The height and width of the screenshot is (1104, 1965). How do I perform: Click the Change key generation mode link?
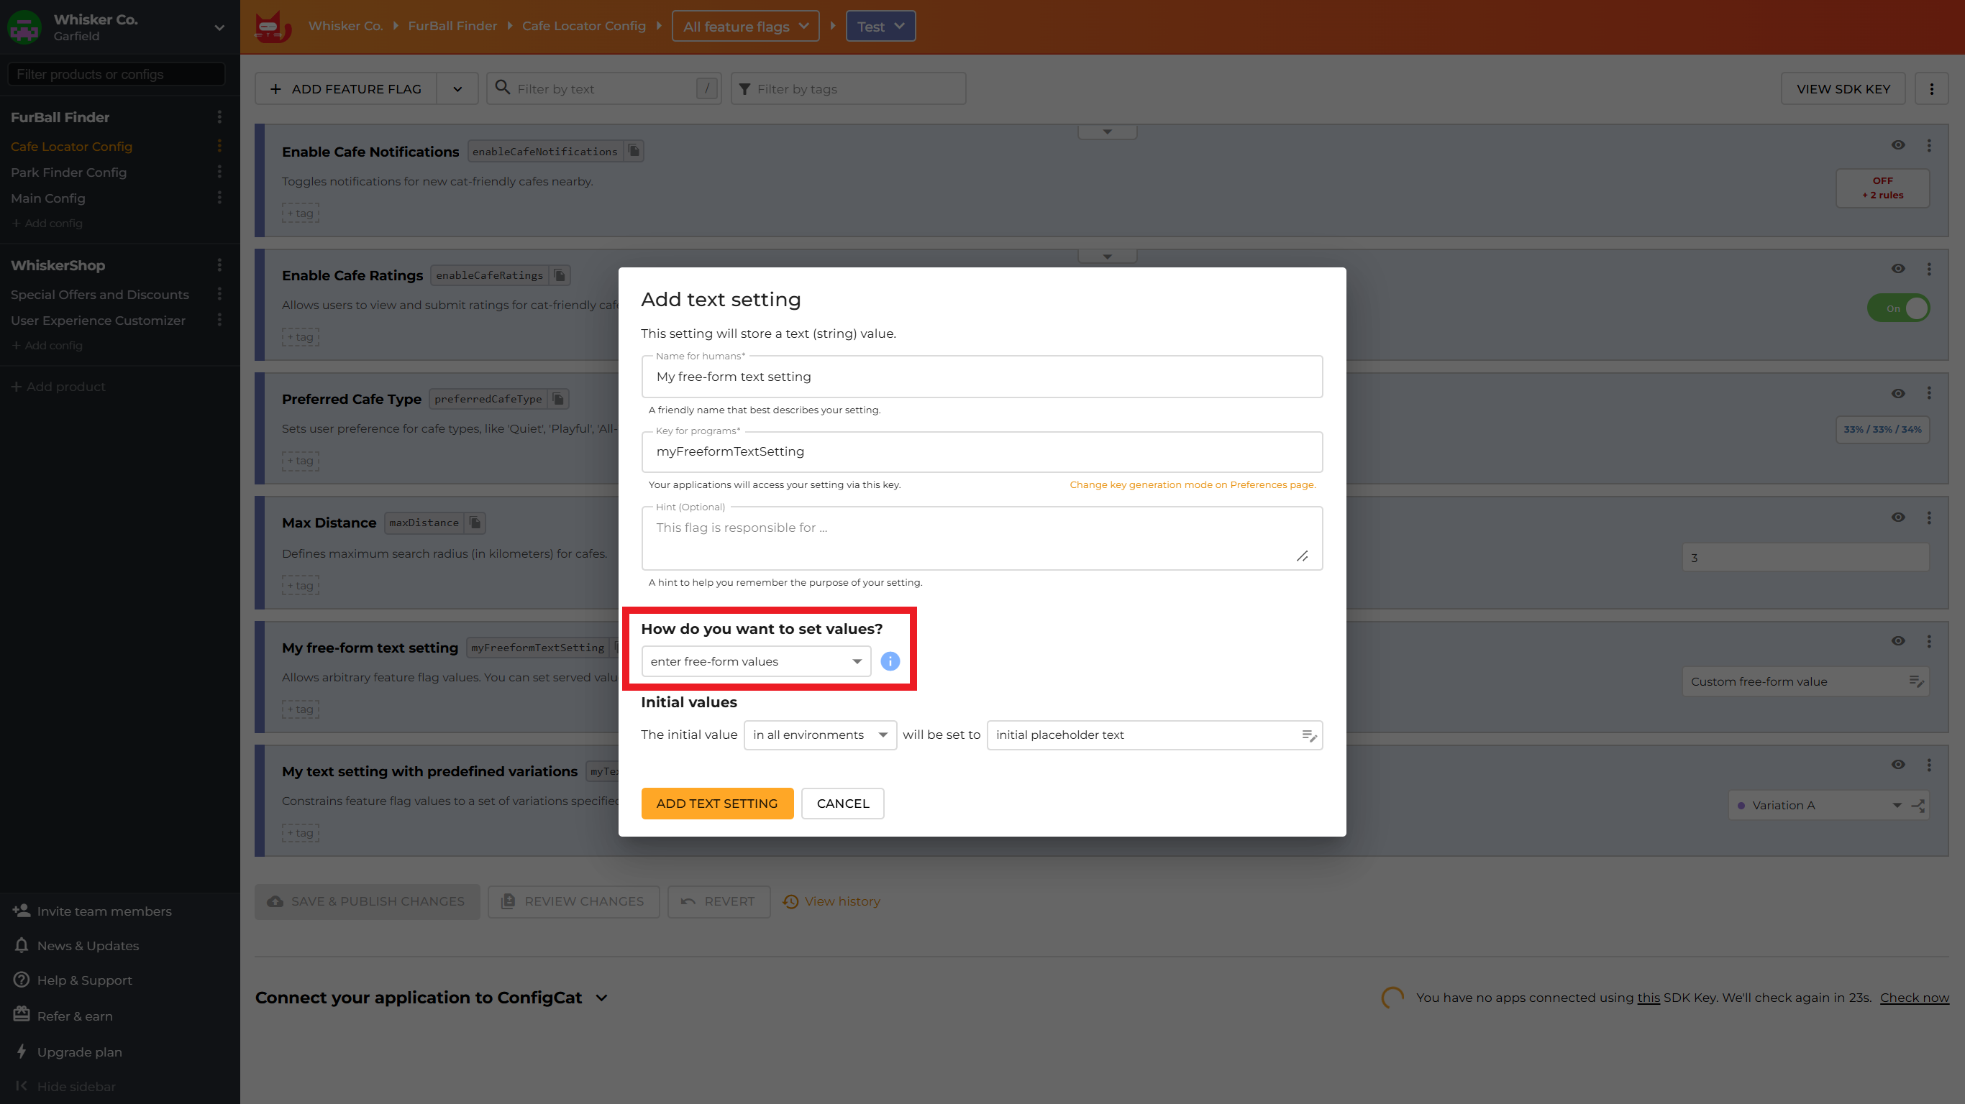coord(1192,485)
